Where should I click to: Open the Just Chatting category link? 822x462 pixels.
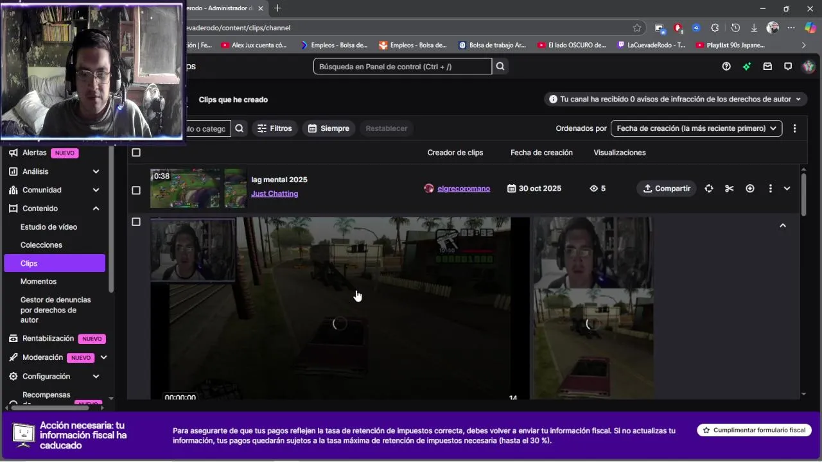274,194
